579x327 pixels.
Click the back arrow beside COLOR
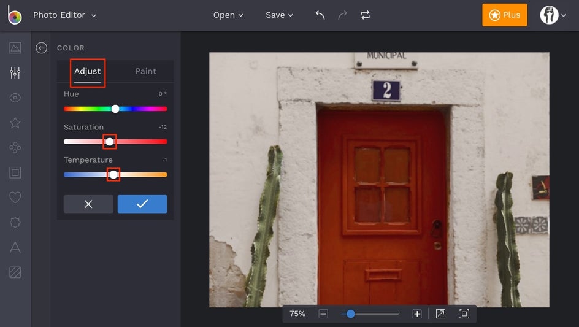[42, 48]
